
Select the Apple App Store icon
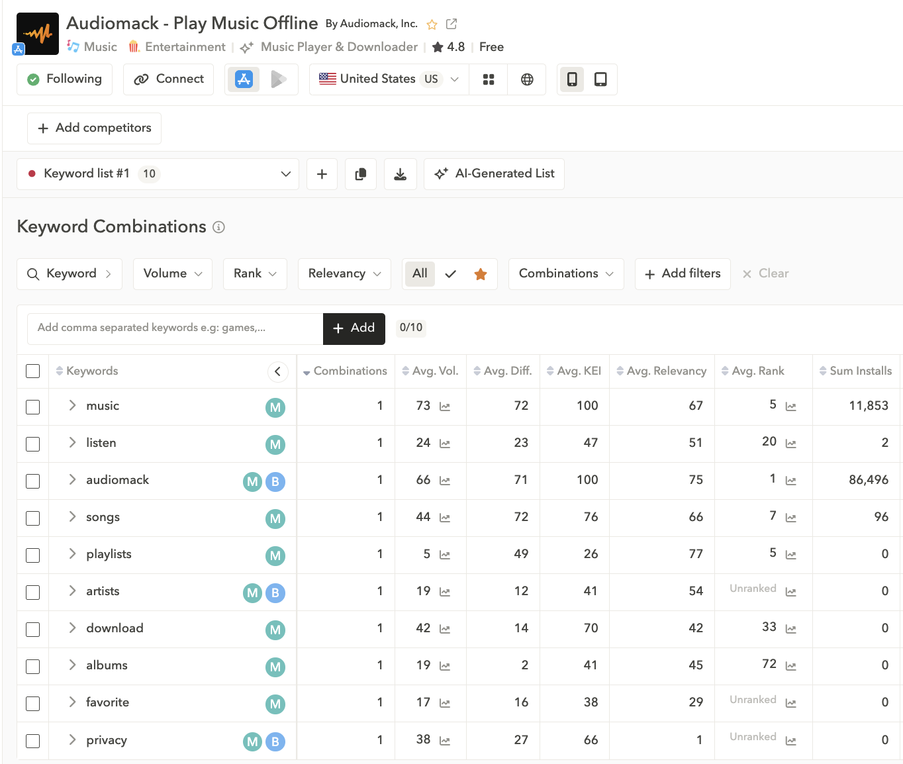pos(244,79)
